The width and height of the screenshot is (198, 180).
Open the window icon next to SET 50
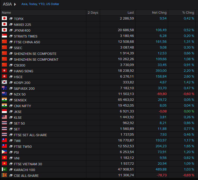coord(11,123)
